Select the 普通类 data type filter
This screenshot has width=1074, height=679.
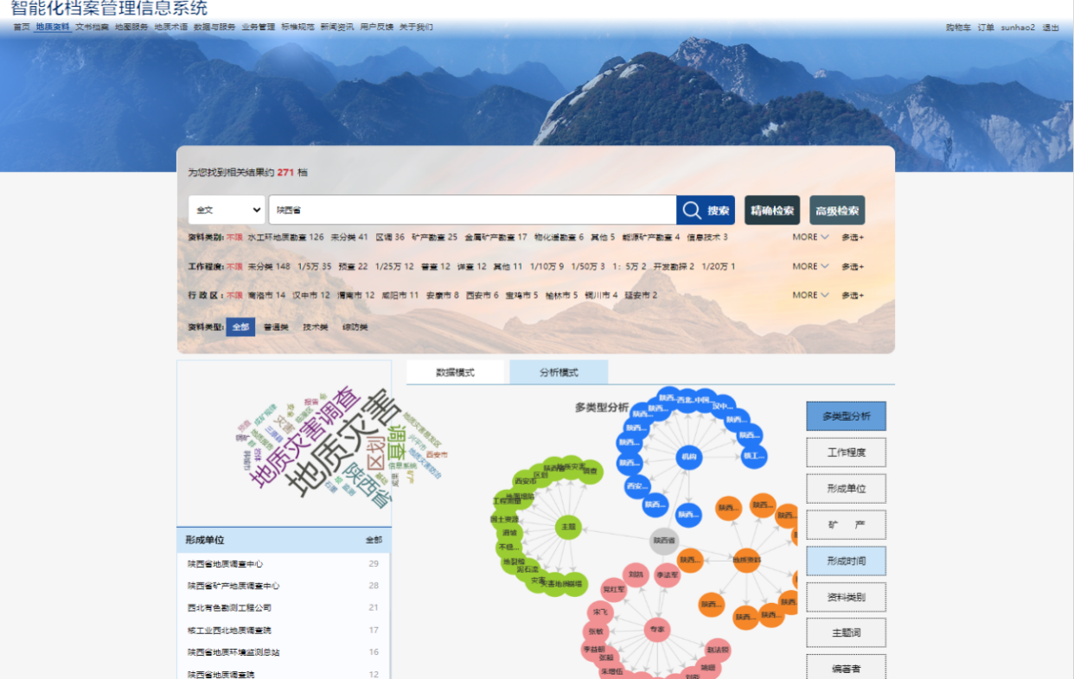point(276,327)
